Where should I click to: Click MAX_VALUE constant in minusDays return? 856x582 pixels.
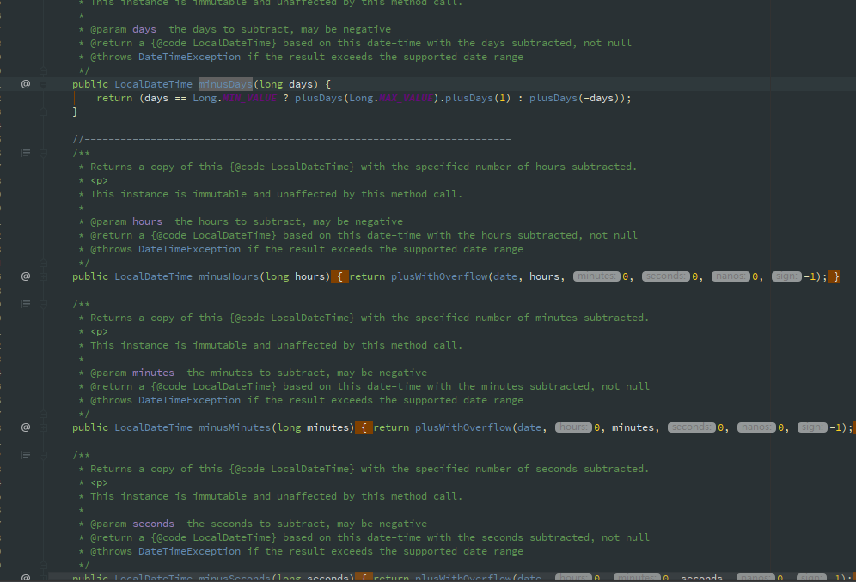[407, 98]
